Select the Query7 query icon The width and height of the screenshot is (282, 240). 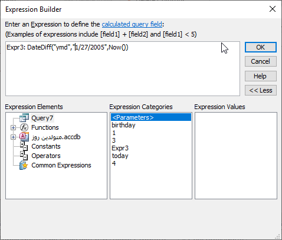pyautogui.click(x=24, y=118)
